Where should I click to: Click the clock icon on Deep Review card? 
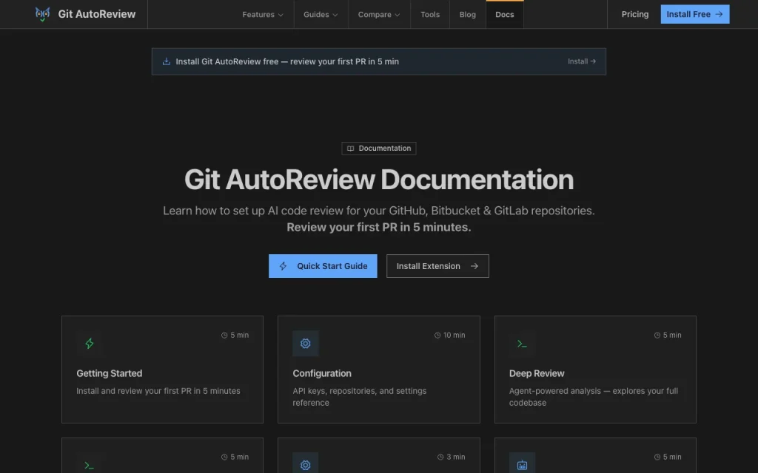(x=657, y=335)
